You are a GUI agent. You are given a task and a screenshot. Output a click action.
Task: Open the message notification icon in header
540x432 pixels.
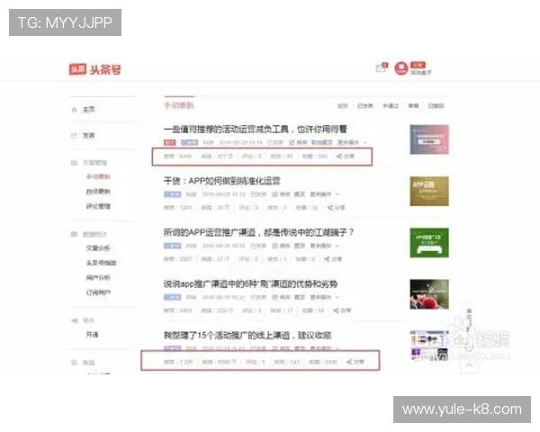click(x=381, y=67)
